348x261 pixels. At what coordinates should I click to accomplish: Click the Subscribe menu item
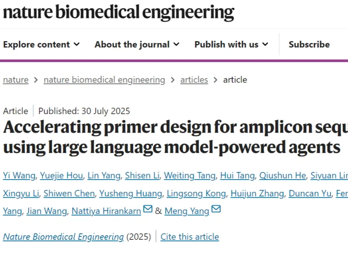[309, 44]
